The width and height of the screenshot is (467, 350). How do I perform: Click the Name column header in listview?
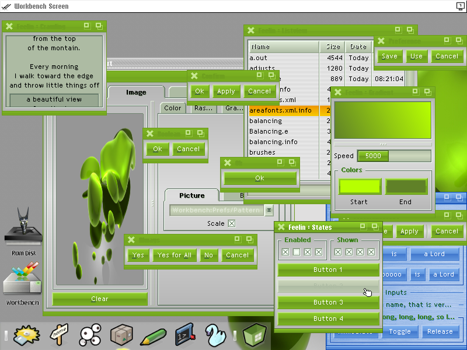tap(284, 47)
